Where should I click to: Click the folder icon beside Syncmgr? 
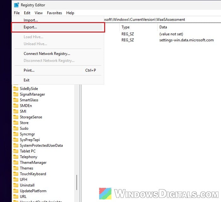(x=16, y=134)
